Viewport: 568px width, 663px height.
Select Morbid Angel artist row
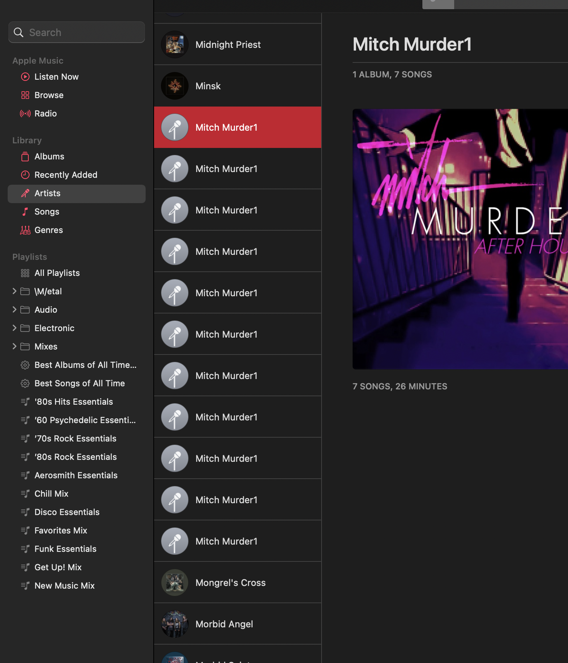[238, 624]
